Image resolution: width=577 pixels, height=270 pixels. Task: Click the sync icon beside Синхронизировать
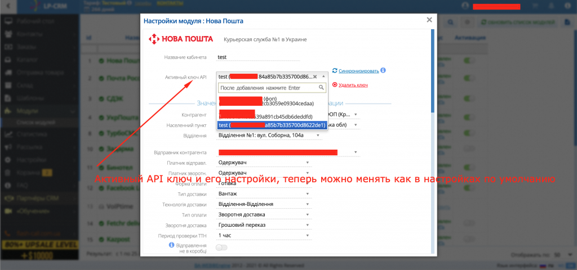coord(335,70)
